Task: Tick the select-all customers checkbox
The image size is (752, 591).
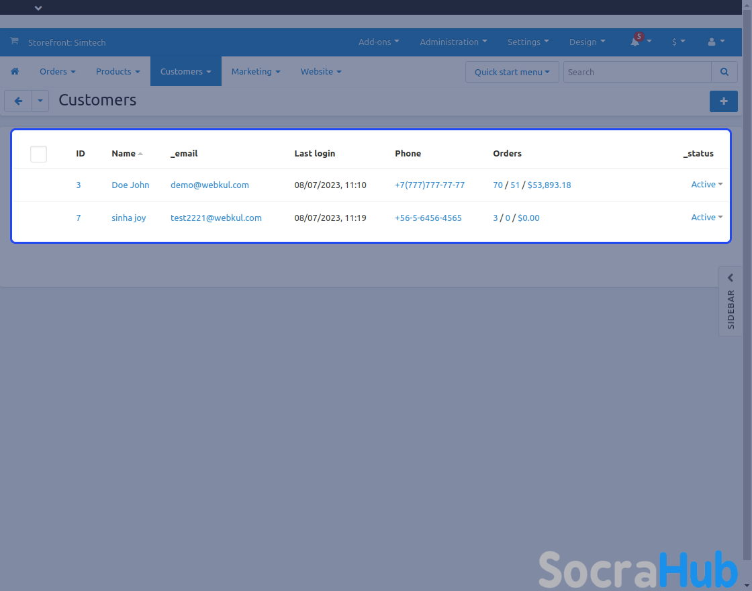Action: (x=38, y=154)
